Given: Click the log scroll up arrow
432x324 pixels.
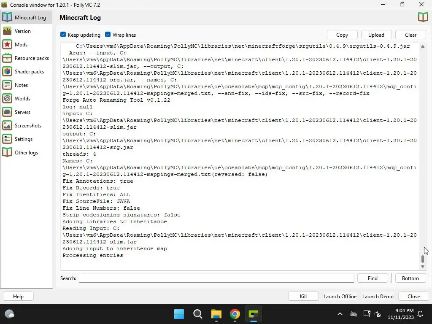Looking at the screenshot, I should (423, 46).
